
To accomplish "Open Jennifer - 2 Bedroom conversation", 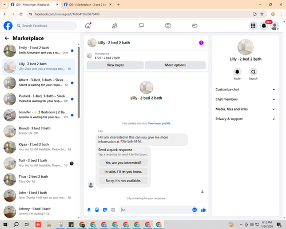I will pos(38,115).
